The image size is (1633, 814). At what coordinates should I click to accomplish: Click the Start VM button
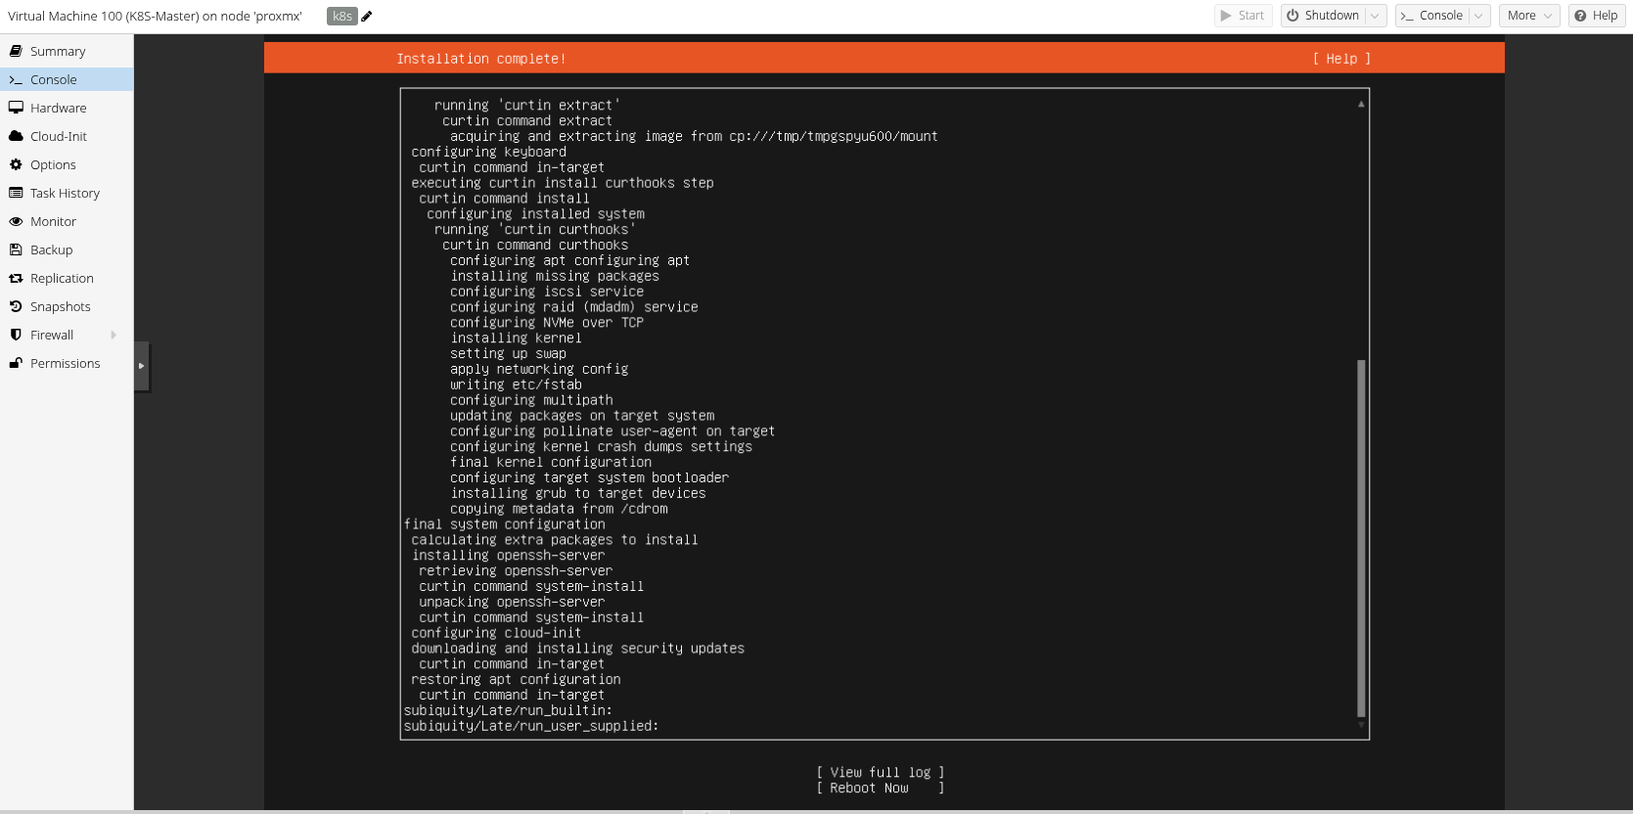tap(1243, 16)
